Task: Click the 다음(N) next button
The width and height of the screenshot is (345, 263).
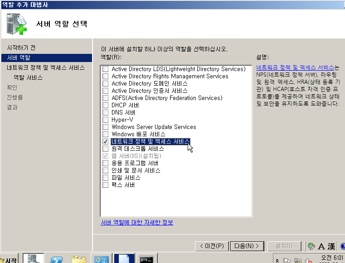Action: click(x=247, y=246)
